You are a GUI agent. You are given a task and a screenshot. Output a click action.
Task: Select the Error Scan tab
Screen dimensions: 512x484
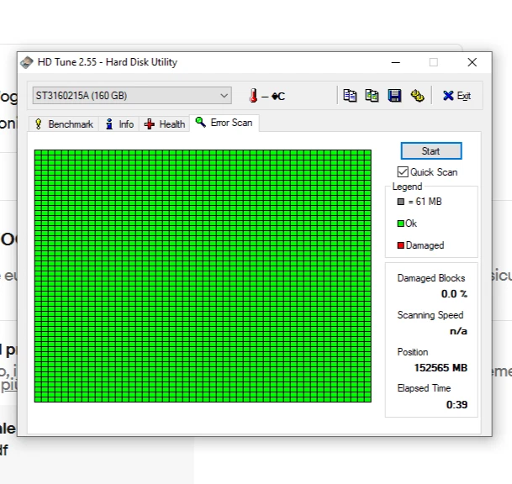224,123
